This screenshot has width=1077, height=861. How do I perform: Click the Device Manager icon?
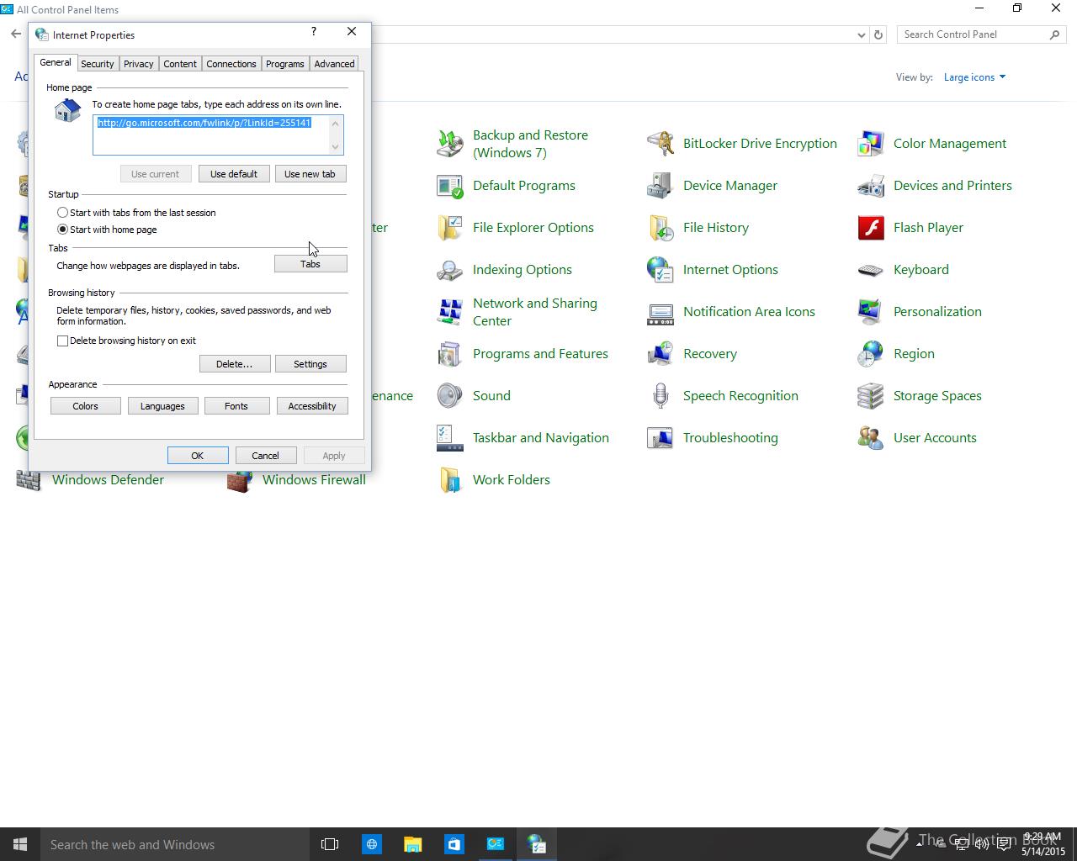point(661,186)
